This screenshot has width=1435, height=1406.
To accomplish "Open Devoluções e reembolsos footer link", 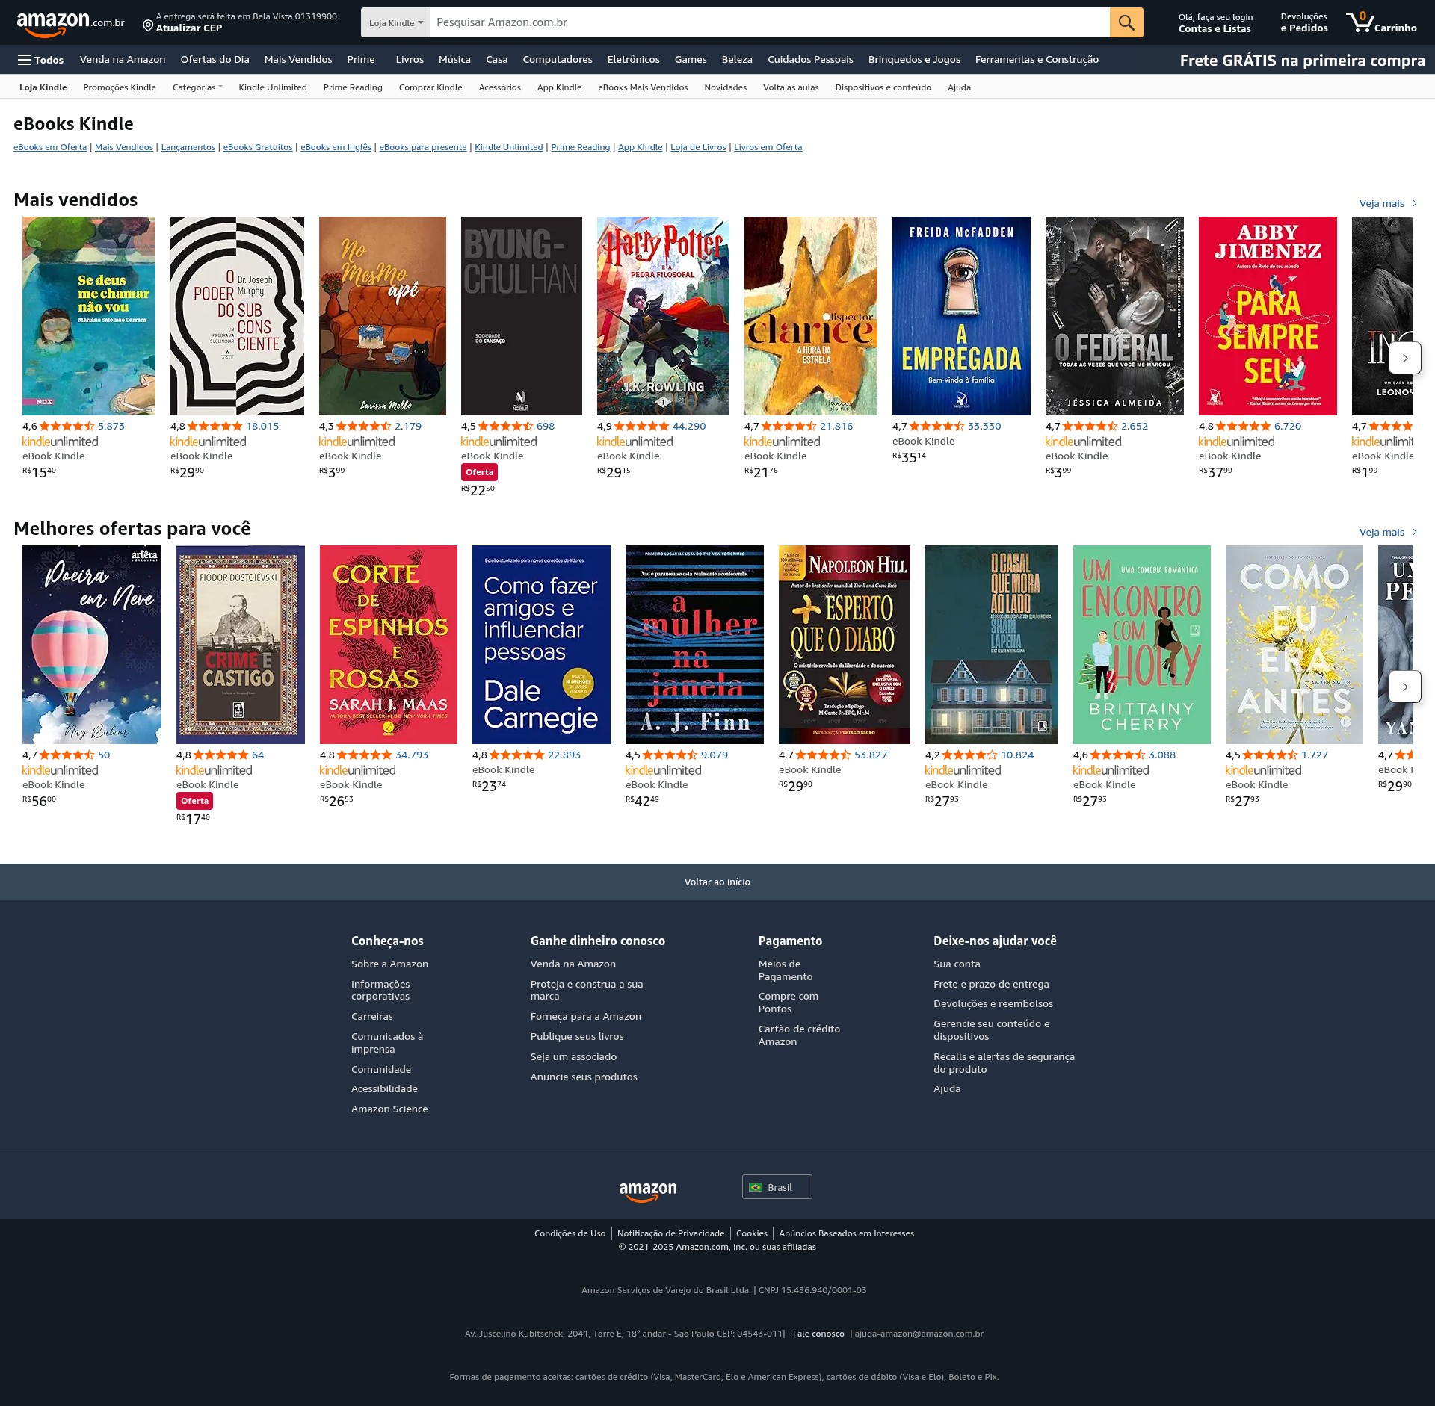I will 993,1004.
